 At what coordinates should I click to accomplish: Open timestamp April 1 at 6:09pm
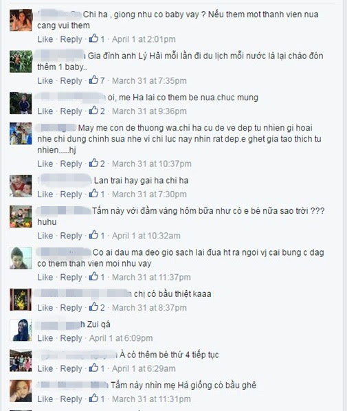pos(121,338)
